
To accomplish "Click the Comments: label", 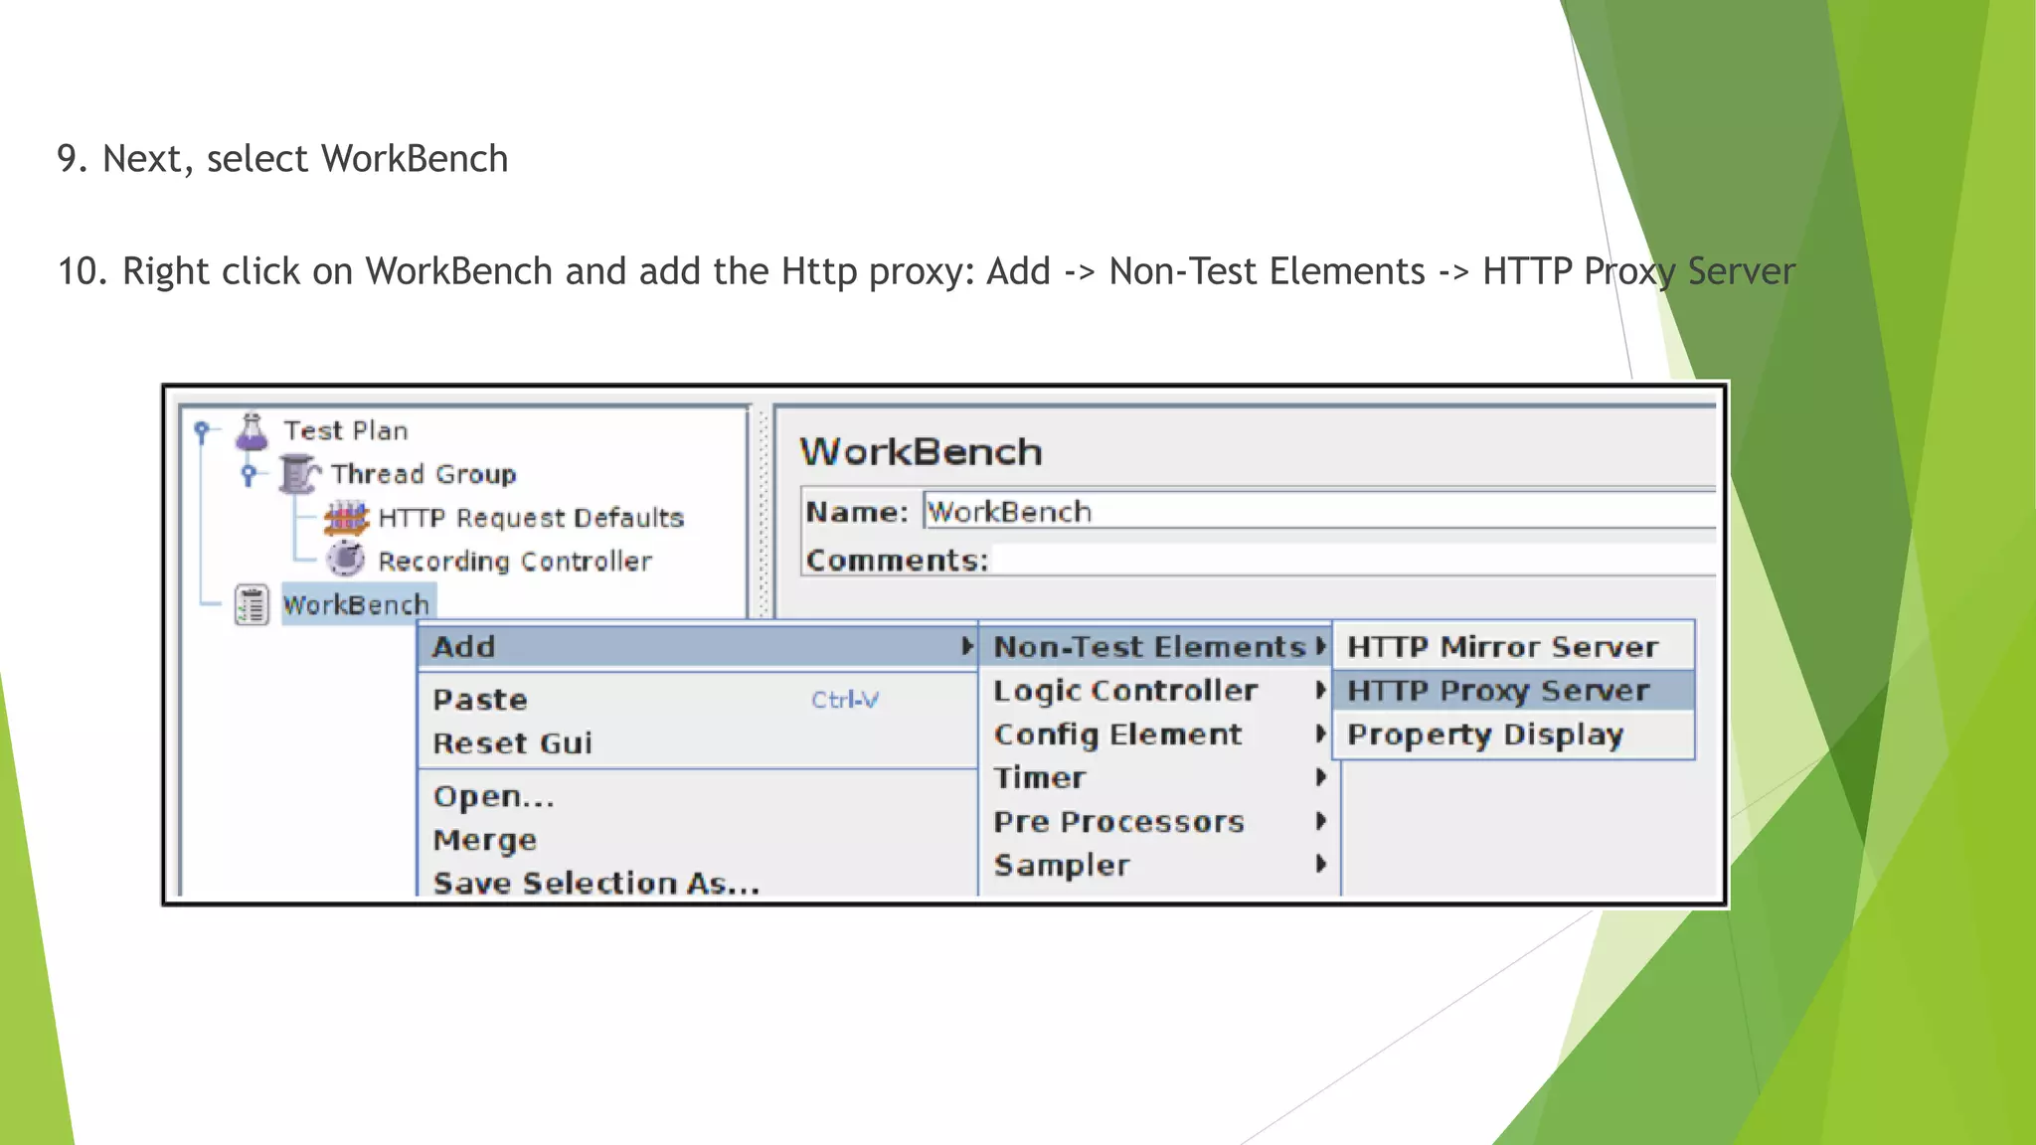I will click(897, 560).
